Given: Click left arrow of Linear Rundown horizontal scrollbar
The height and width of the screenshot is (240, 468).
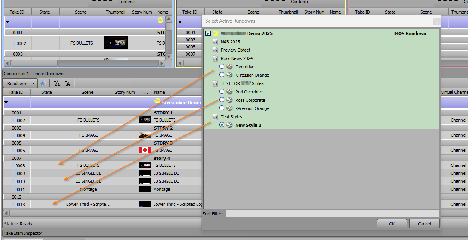Looking at the screenshot, I should click(6, 213).
